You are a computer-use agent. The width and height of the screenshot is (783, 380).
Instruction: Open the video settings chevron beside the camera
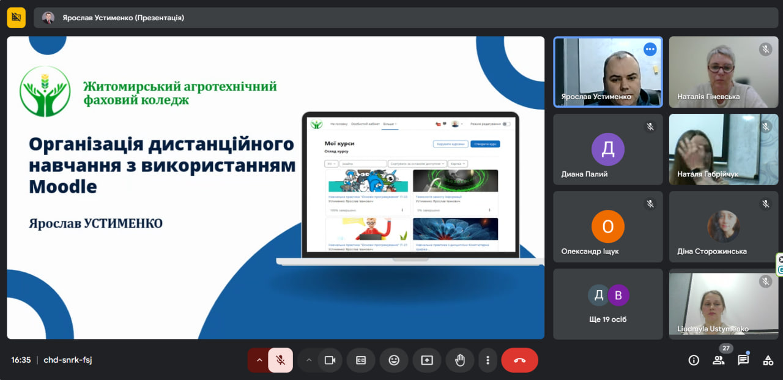click(308, 360)
